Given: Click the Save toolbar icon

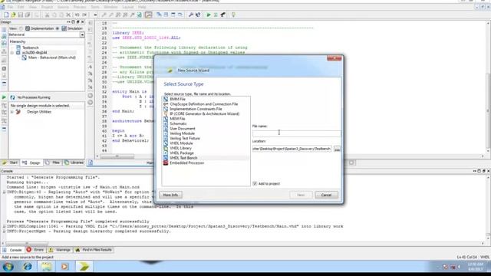Looking at the screenshot, I should [x=21, y=15].
